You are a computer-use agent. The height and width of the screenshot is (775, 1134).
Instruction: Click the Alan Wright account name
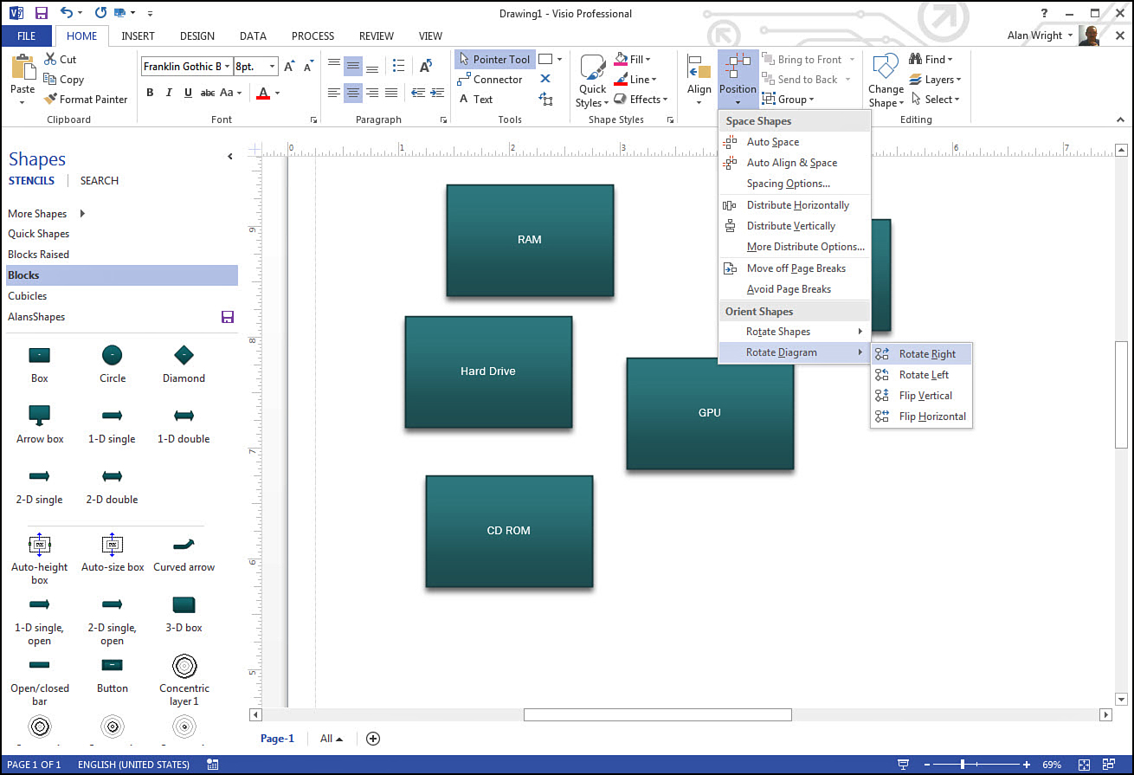1035,36
